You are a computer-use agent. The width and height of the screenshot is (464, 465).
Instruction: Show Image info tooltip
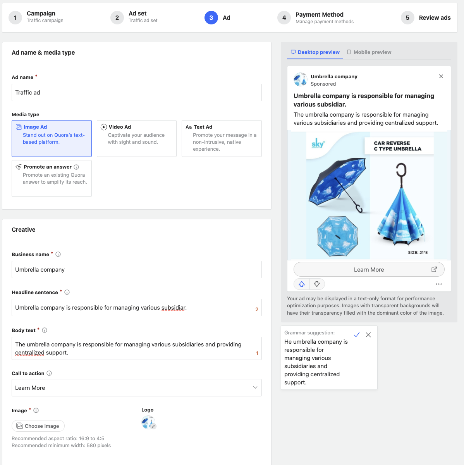[x=36, y=410]
